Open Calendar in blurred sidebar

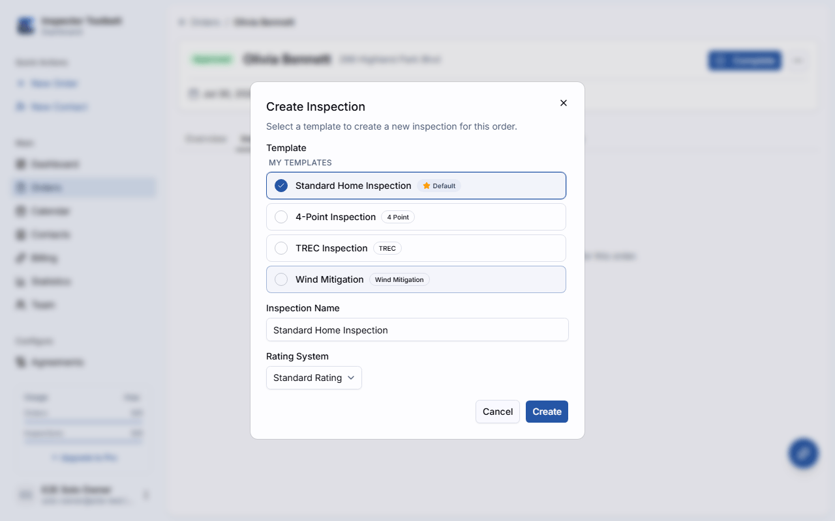pyautogui.click(x=85, y=211)
